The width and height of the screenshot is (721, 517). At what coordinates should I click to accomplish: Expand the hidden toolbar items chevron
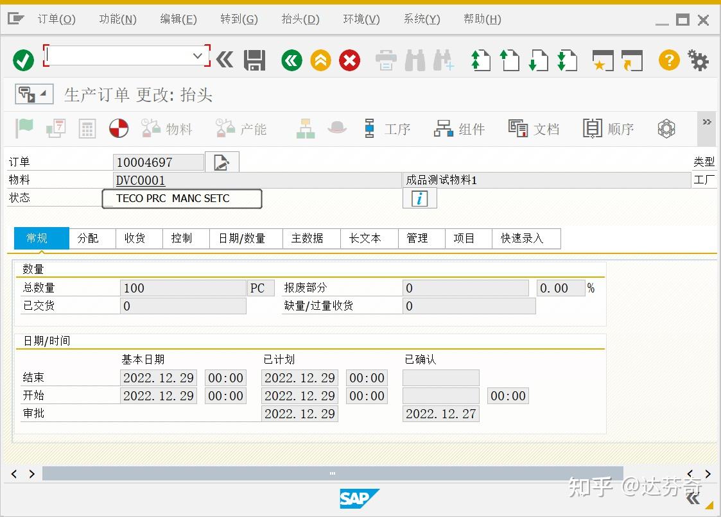pos(706,121)
